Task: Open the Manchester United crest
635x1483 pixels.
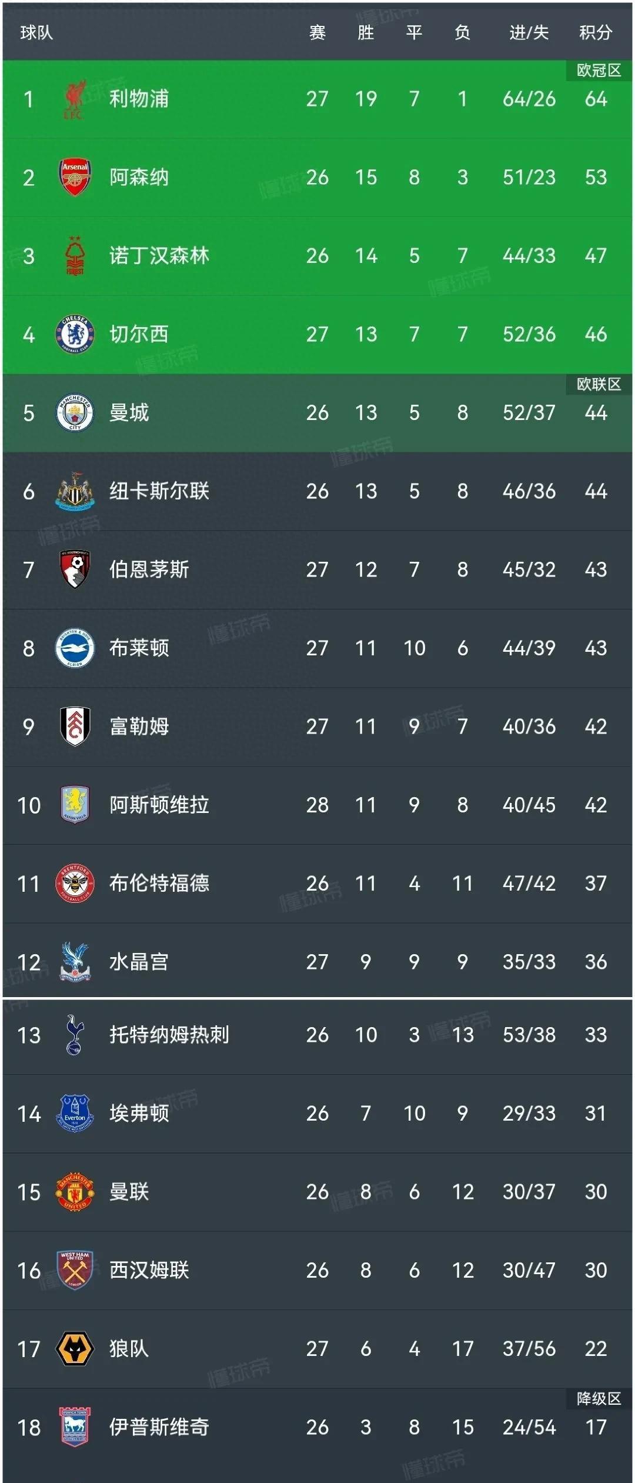Action: coord(75,1191)
